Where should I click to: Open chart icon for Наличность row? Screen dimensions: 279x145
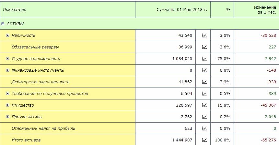point(204,36)
